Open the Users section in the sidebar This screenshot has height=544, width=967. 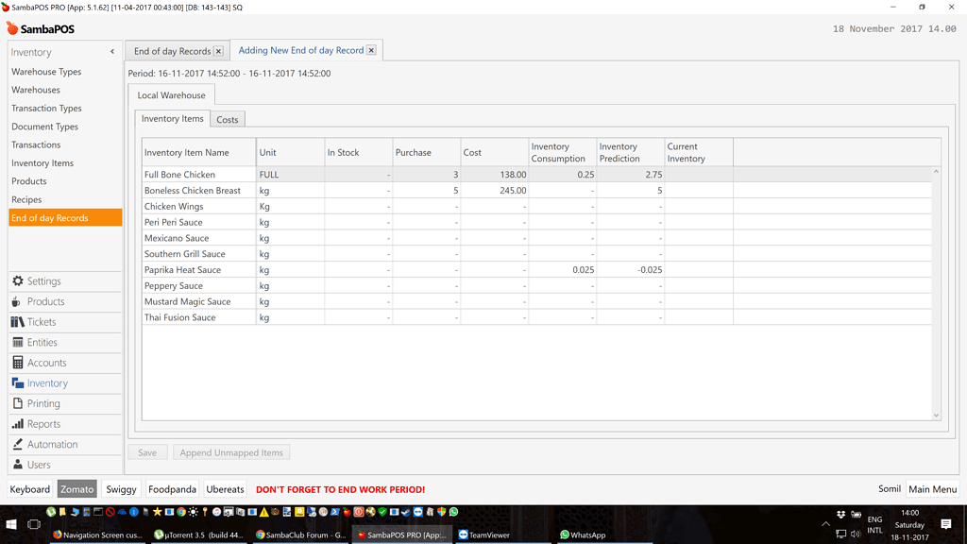click(65, 465)
